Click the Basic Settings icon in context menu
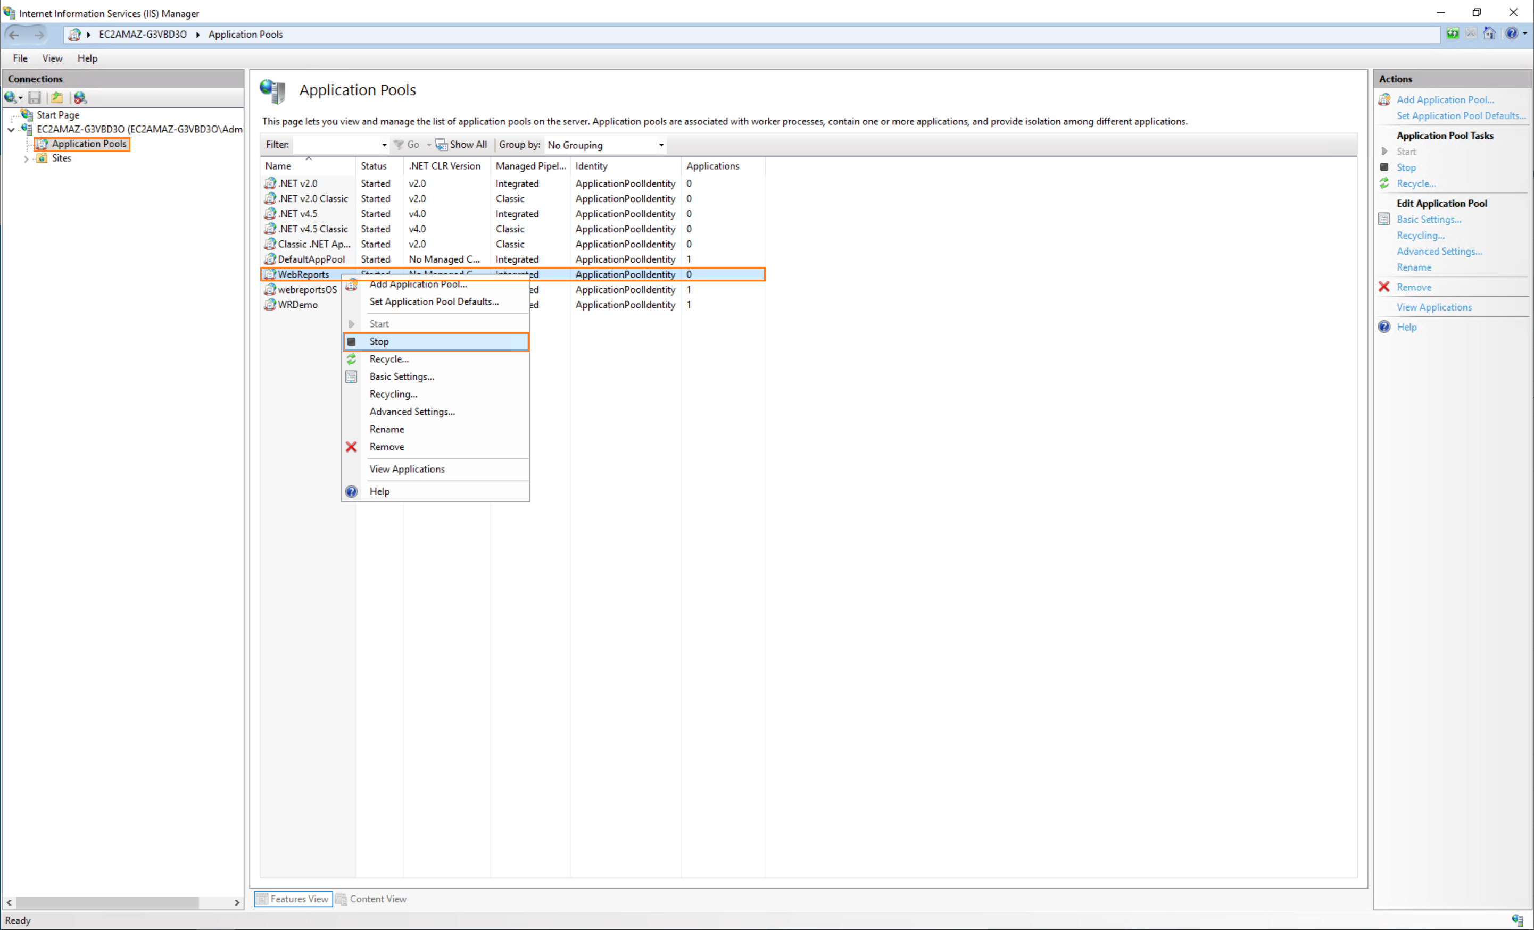 pyautogui.click(x=351, y=377)
